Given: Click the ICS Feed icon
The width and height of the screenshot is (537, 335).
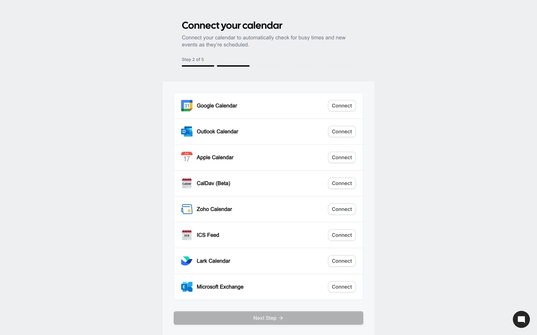Looking at the screenshot, I should (x=187, y=235).
